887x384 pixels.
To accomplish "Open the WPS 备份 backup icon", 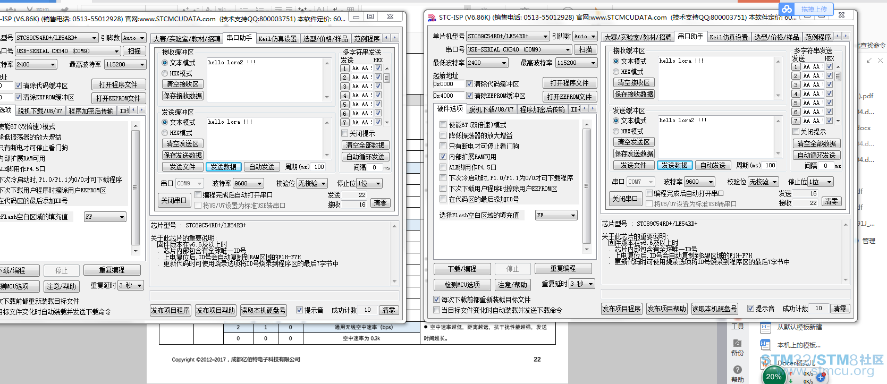I will click(737, 343).
